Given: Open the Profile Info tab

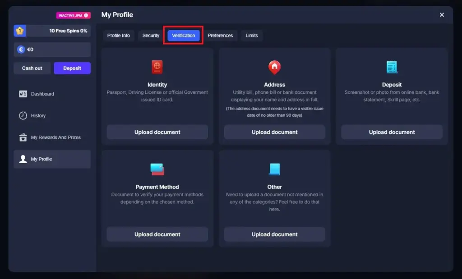Looking at the screenshot, I should 119,35.
